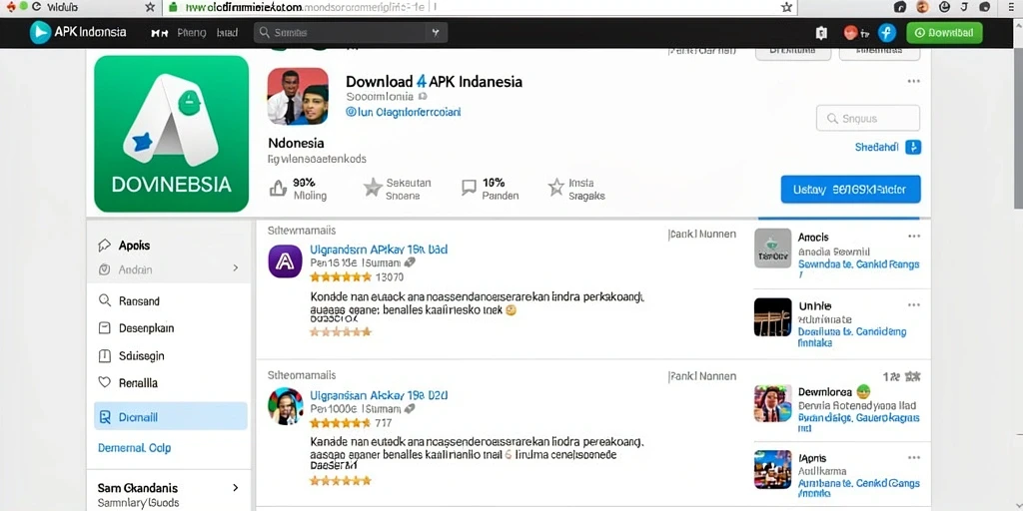Open the Uigrandsrn APikay 19ß Bäd link

(x=379, y=249)
